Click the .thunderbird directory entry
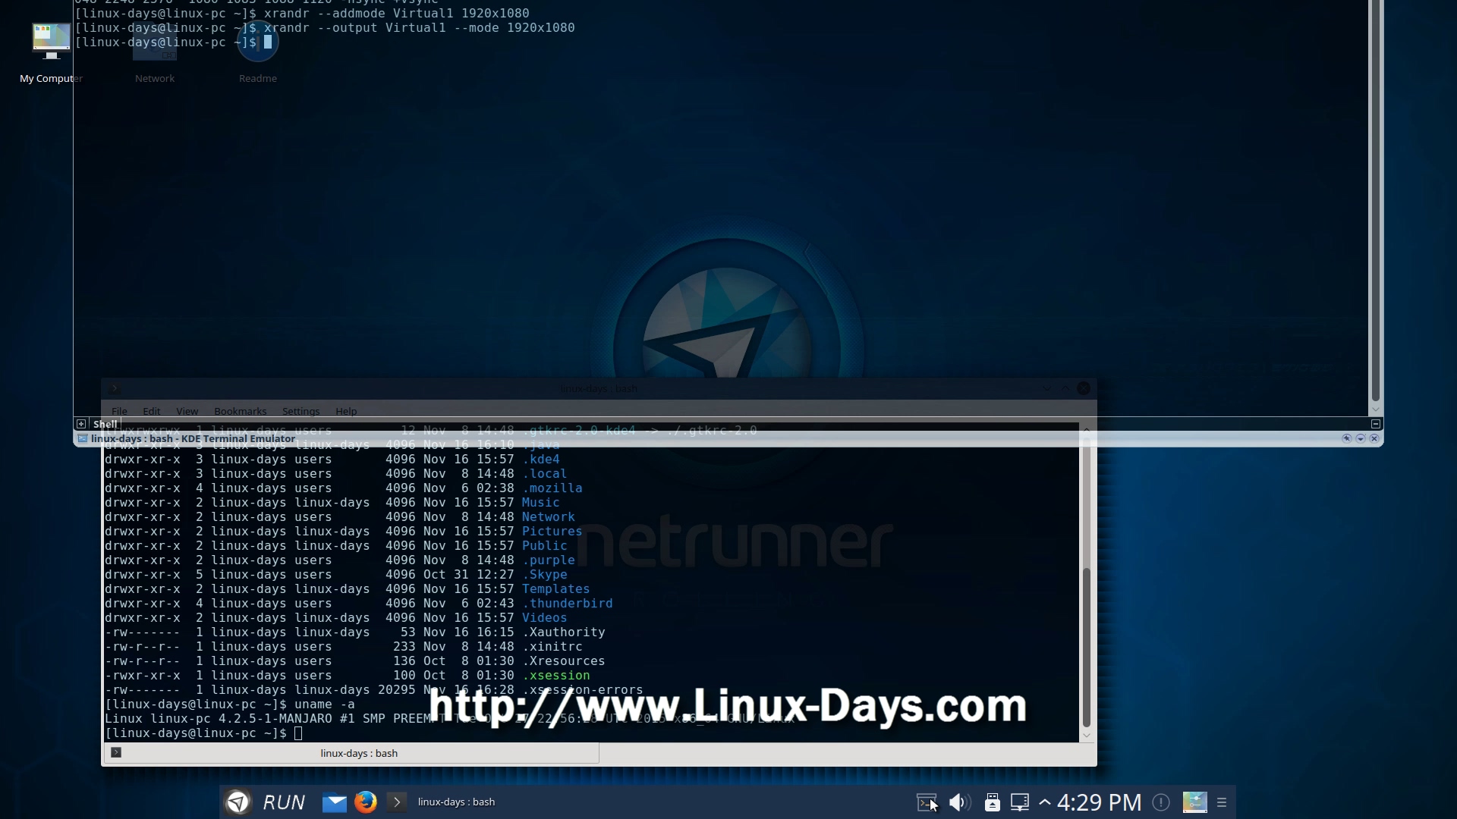 (567, 604)
